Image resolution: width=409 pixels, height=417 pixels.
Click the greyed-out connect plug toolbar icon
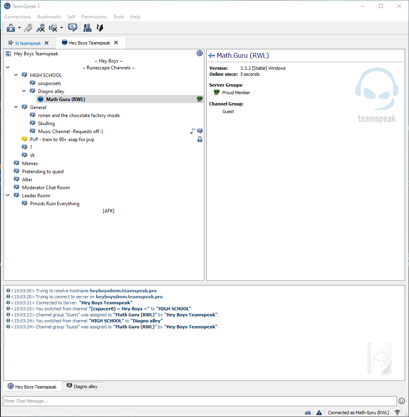(28, 28)
